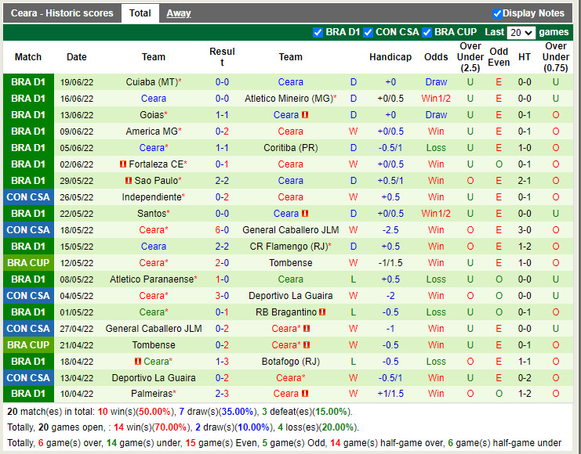Screen dimensions: 581x454
Task: Open Coritiba (PR) team link
Action: (290, 148)
